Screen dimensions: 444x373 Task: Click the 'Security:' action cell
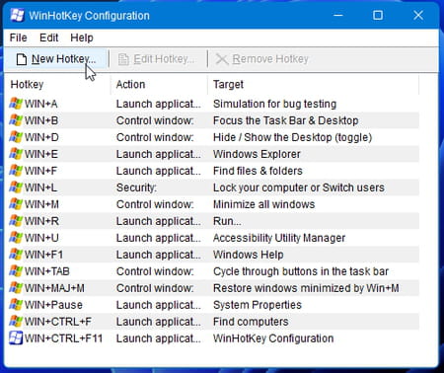tap(136, 187)
